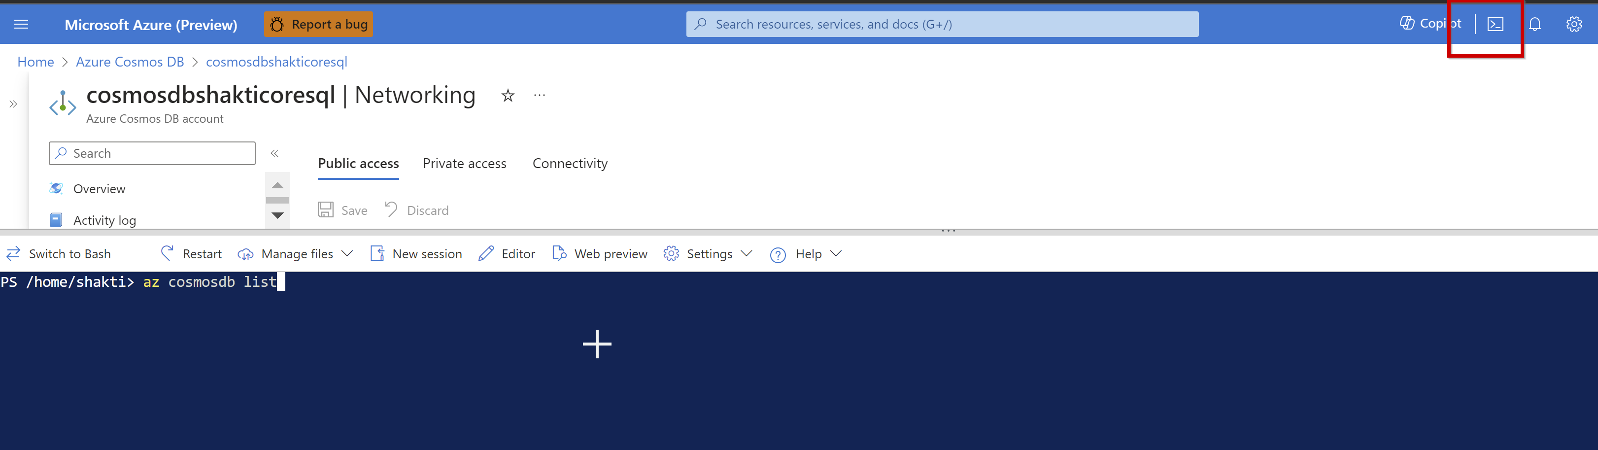The width and height of the screenshot is (1598, 450).
Task: Switch to the Private access tab
Action: tap(465, 163)
